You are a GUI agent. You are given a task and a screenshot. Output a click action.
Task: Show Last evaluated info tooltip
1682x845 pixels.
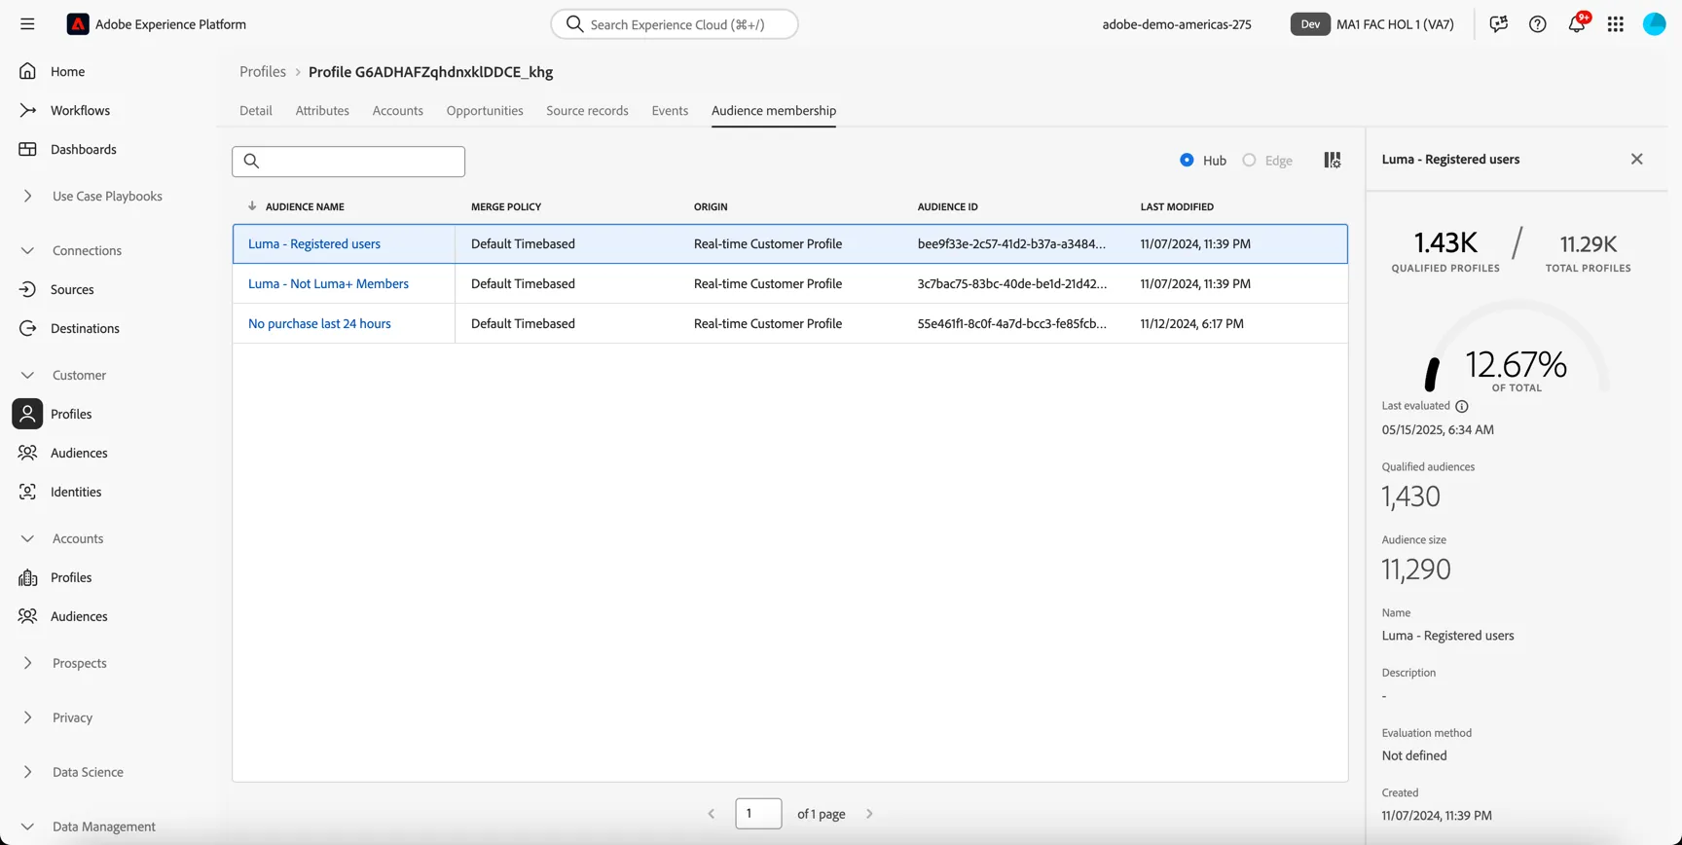(1462, 406)
